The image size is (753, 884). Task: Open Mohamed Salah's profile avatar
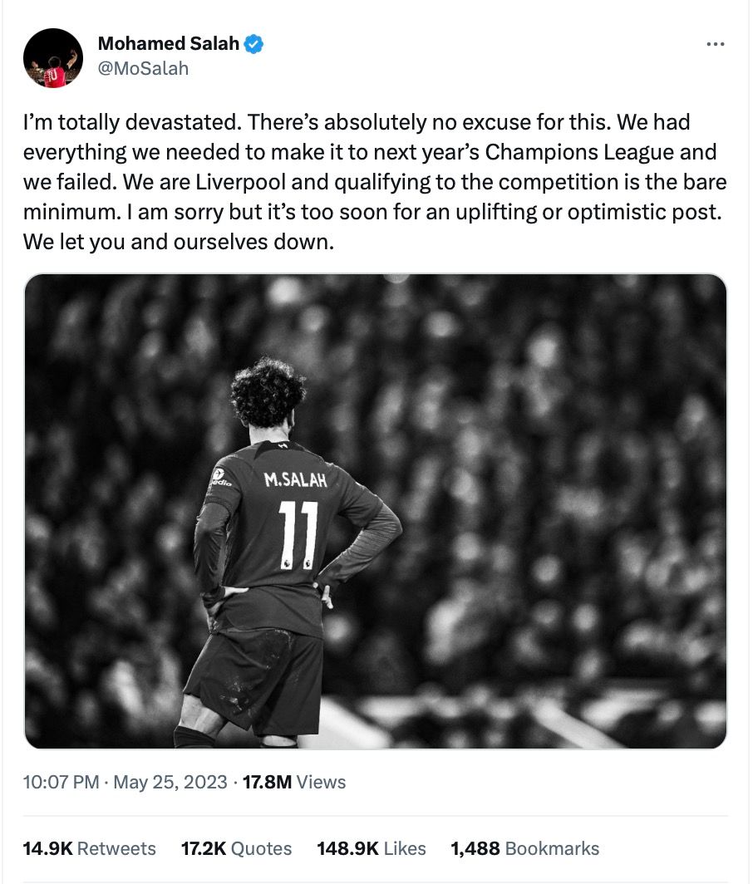tap(53, 57)
